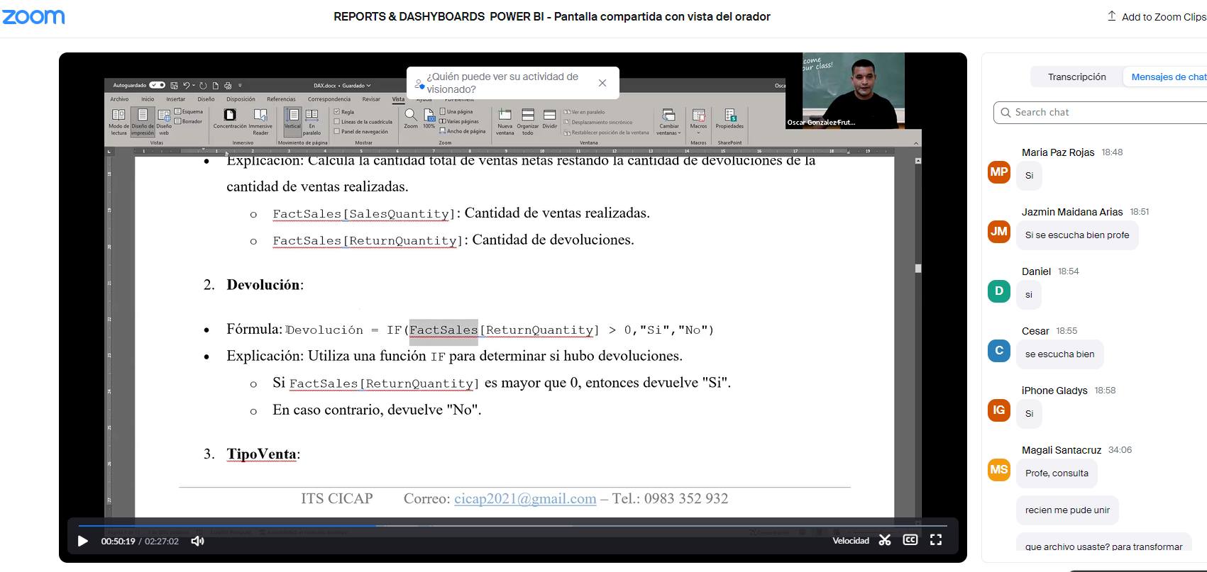Close the viewing activity popup
This screenshot has height=572, width=1207.
point(602,83)
